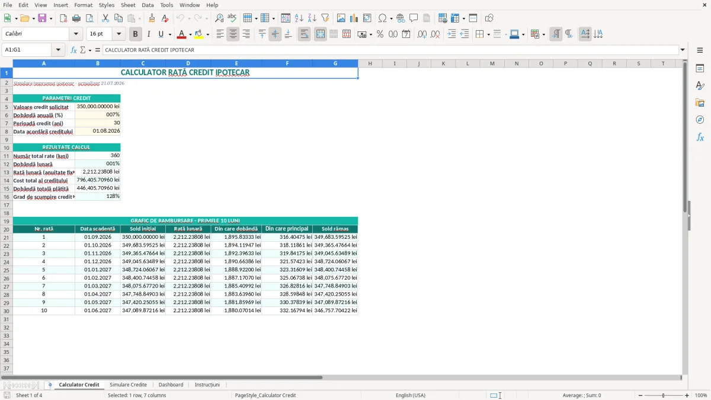Open Find and Replace icon

[219, 18]
